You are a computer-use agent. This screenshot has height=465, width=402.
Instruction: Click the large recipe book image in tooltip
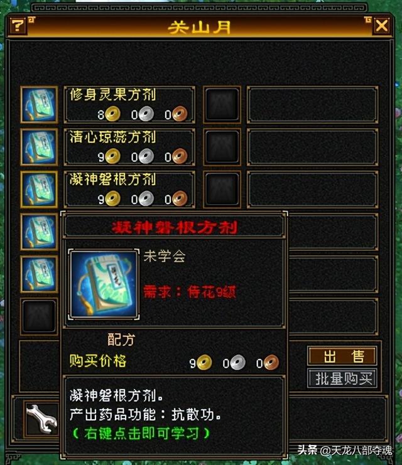coord(104,284)
